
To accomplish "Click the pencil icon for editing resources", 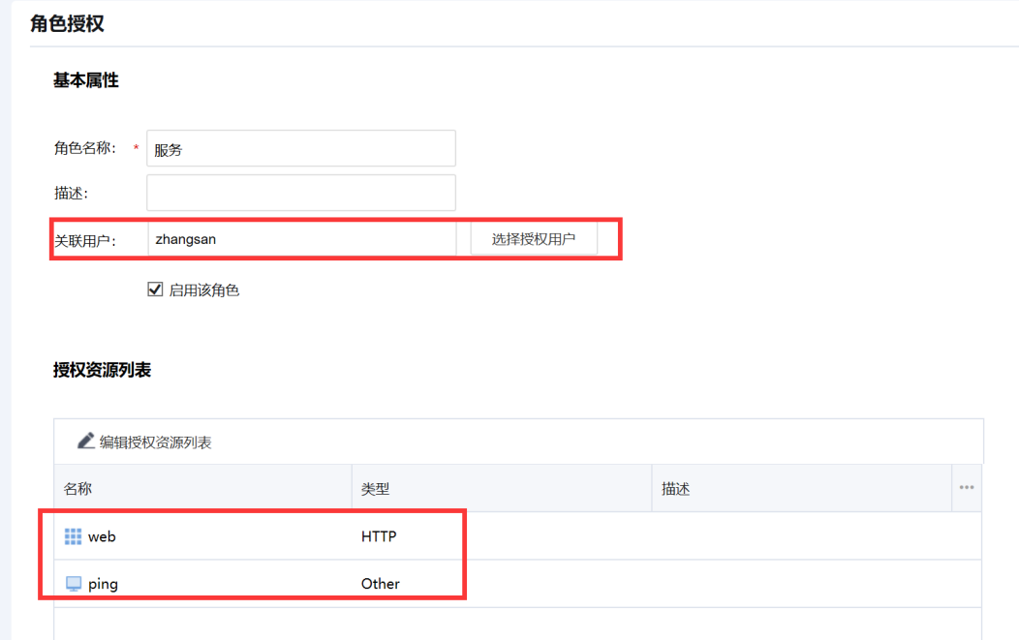I will pos(87,442).
